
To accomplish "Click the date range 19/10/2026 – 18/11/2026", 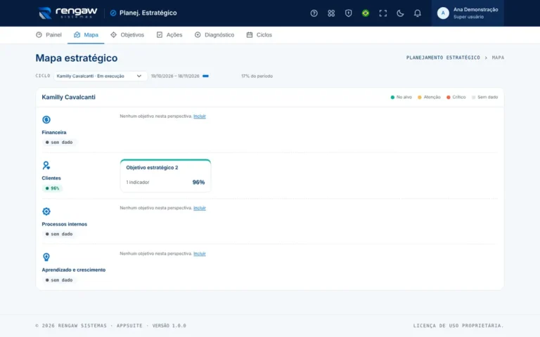I will (x=175, y=76).
